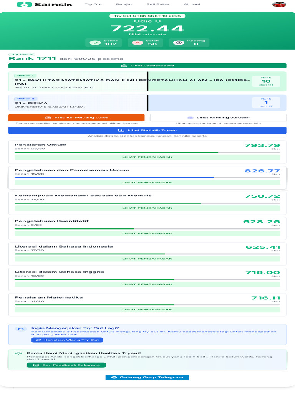This screenshot has height=393, width=295.
Task: Click the Telegram icon in Gabung Grup button
Action: [x=114, y=378]
